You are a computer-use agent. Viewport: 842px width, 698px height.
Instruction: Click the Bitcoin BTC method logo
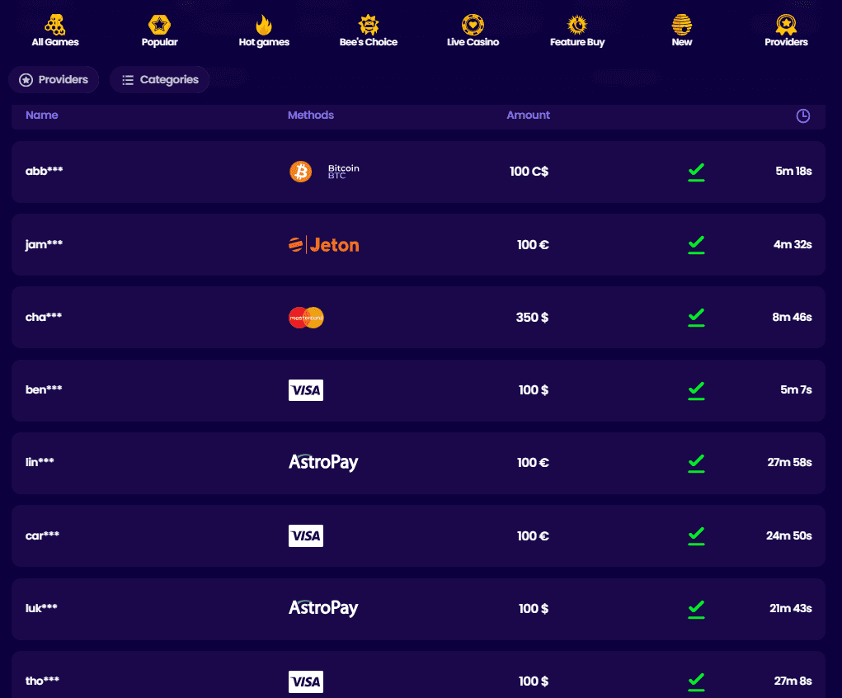(x=324, y=172)
